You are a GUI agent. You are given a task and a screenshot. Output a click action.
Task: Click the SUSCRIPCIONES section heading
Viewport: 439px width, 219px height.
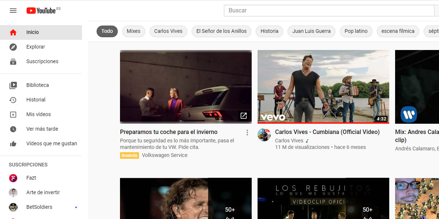pos(28,165)
